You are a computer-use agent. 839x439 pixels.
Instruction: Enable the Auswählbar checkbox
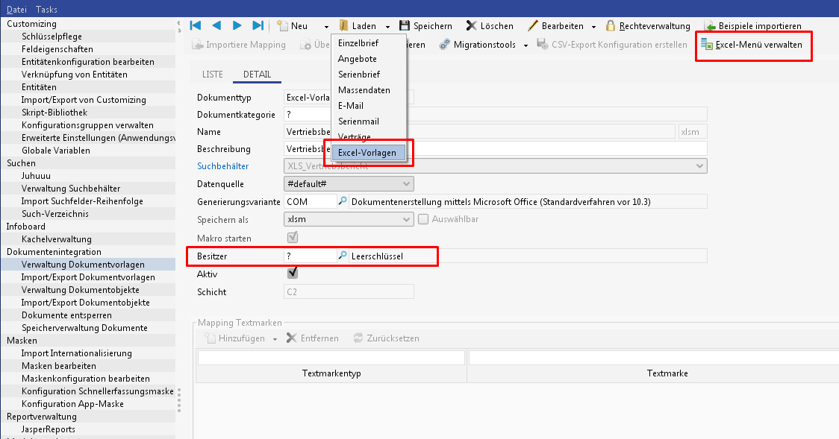[423, 219]
